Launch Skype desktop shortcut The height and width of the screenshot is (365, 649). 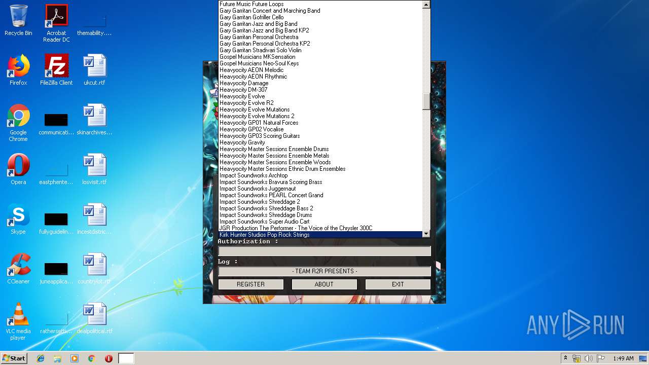coord(18,219)
